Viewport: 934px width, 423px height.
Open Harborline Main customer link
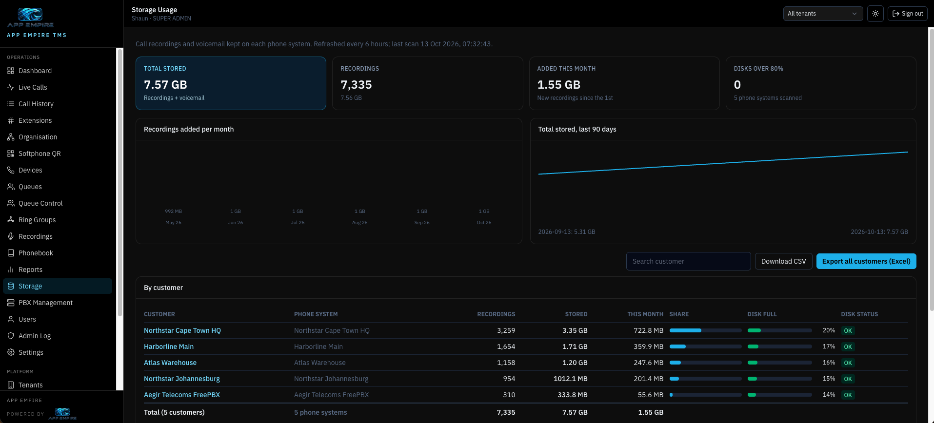(x=169, y=346)
